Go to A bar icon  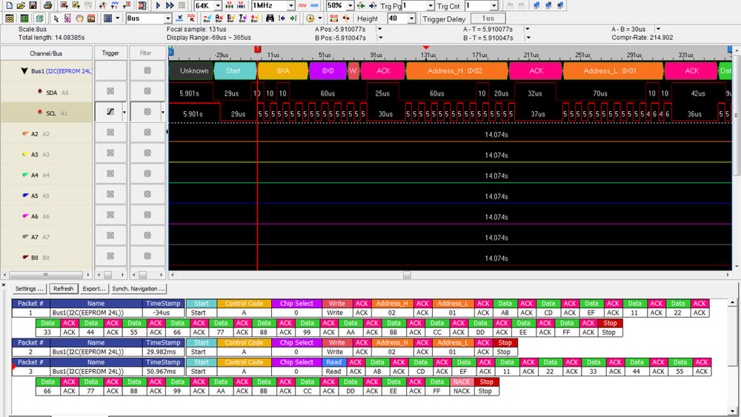click(219, 19)
